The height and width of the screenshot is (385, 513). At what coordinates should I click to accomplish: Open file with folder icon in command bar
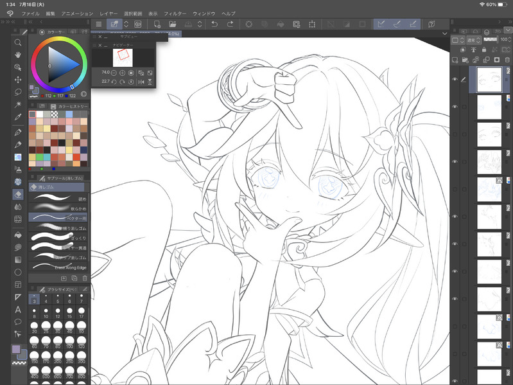click(x=173, y=24)
